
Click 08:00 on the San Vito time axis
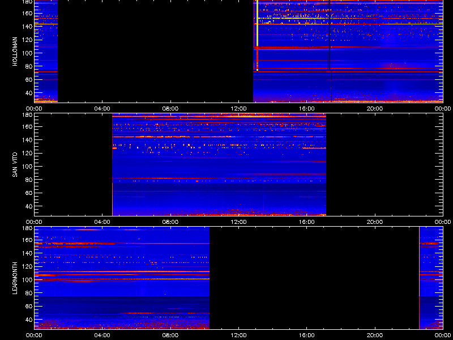point(170,222)
